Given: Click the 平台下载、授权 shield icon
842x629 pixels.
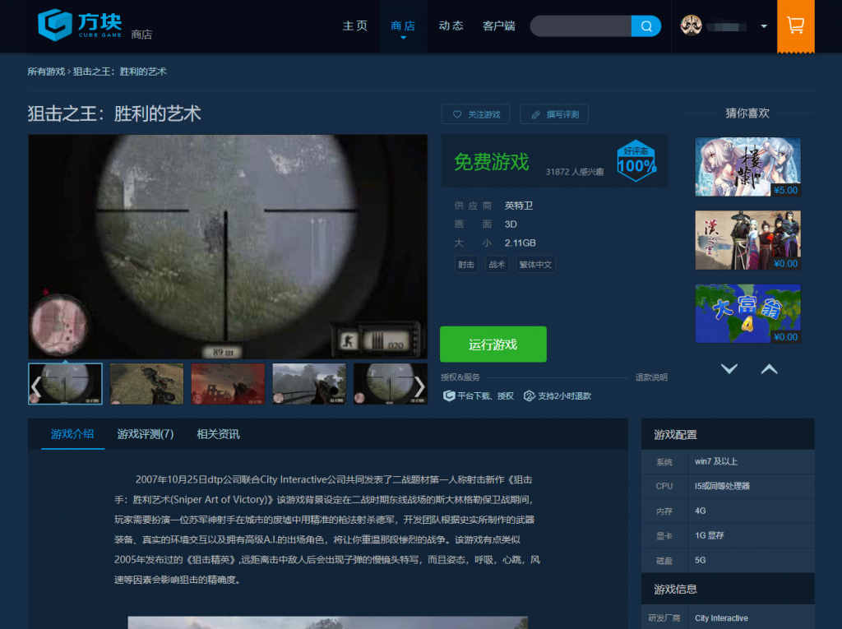Looking at the screenshot, I should pyautogui.click(x=449, y=395).
